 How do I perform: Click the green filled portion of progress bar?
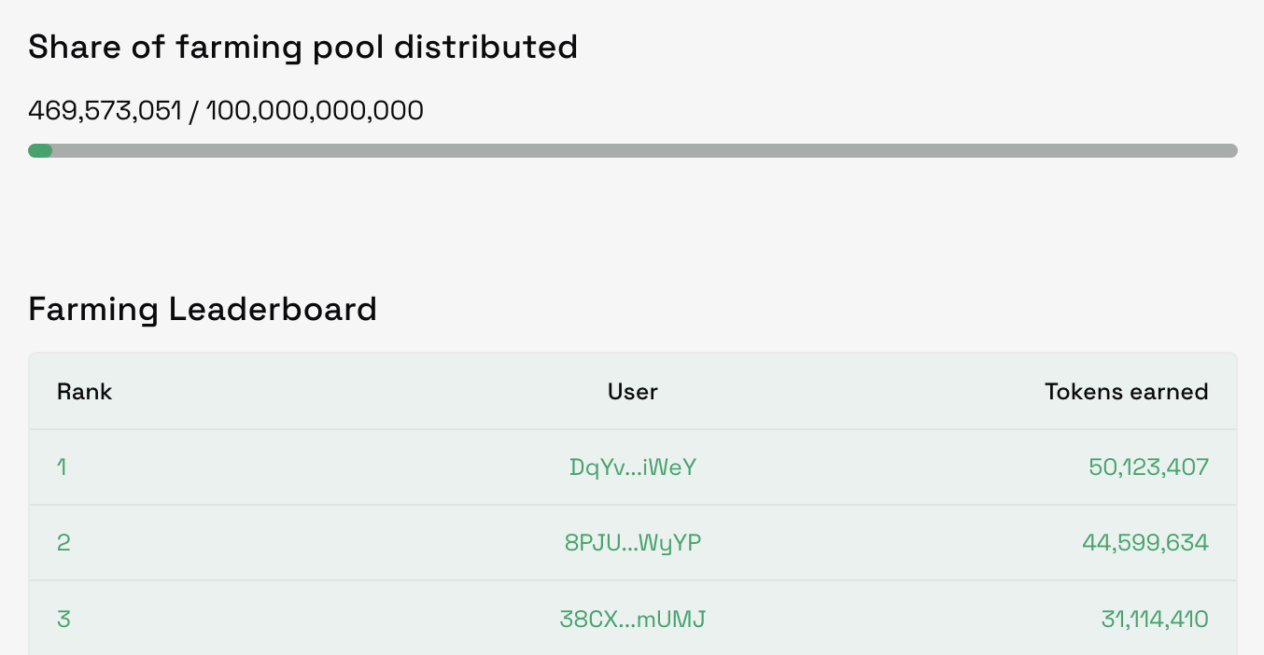40,151
